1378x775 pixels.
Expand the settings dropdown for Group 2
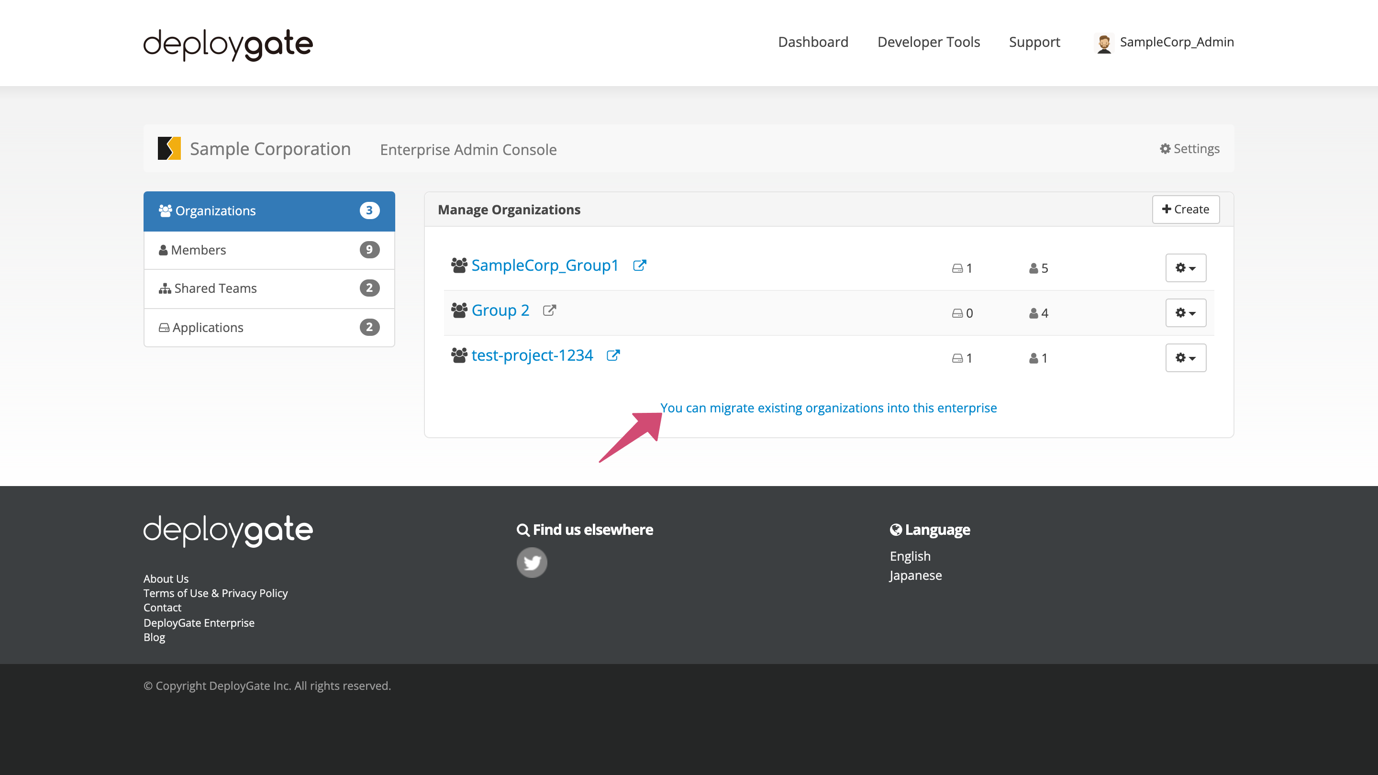pyautogui.click(x=1186, y=313)
